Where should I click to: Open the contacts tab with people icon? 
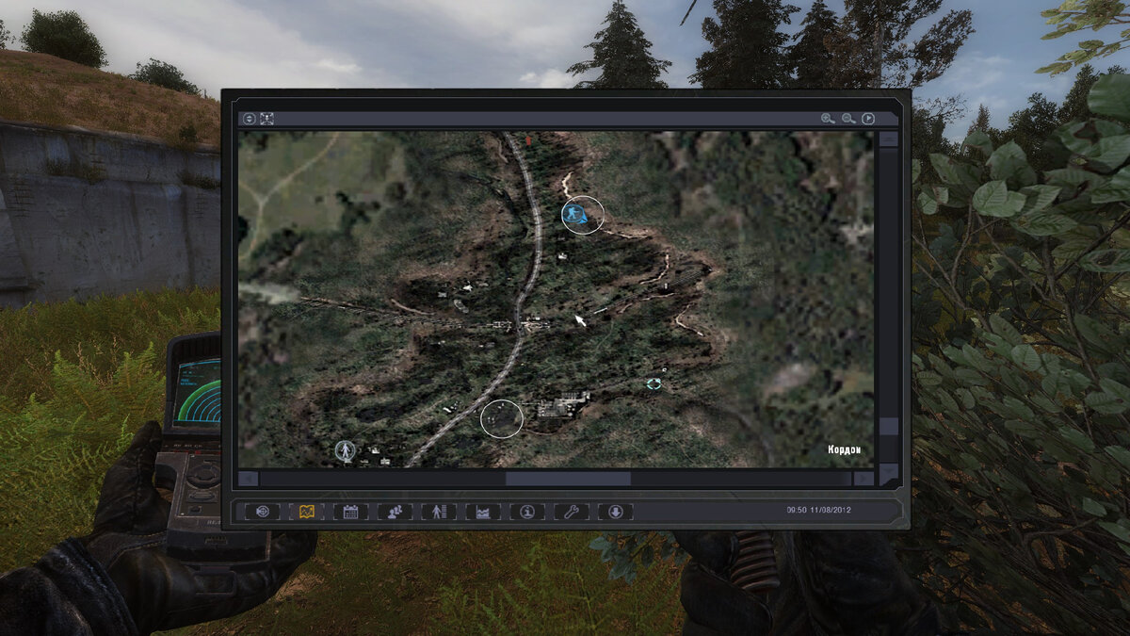(x=395, y=512)
